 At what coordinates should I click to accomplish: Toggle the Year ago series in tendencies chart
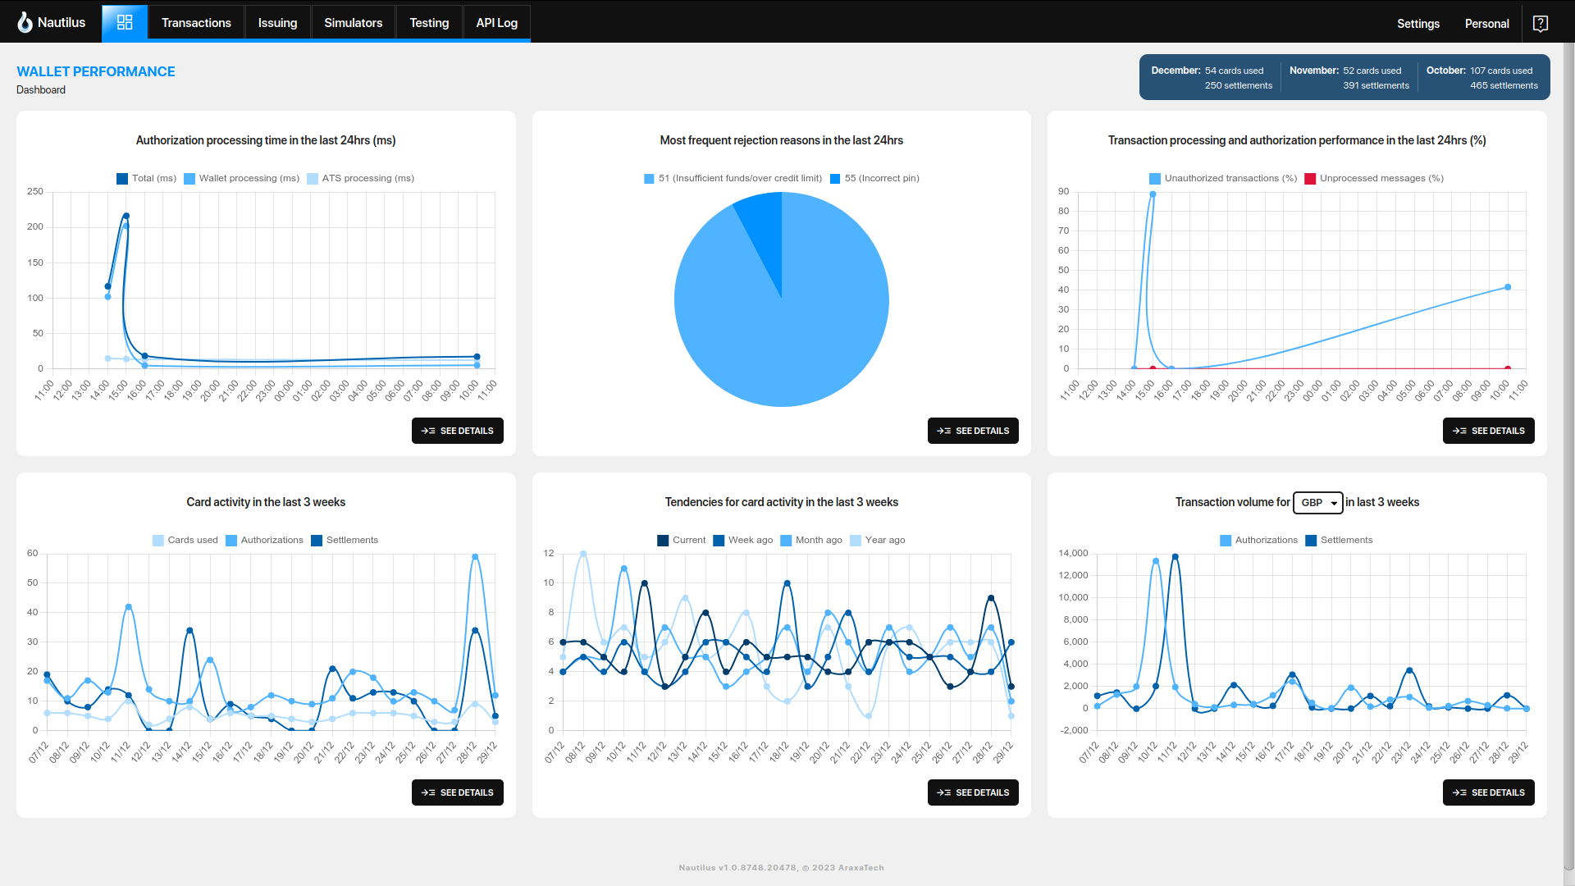pos(877,540)
